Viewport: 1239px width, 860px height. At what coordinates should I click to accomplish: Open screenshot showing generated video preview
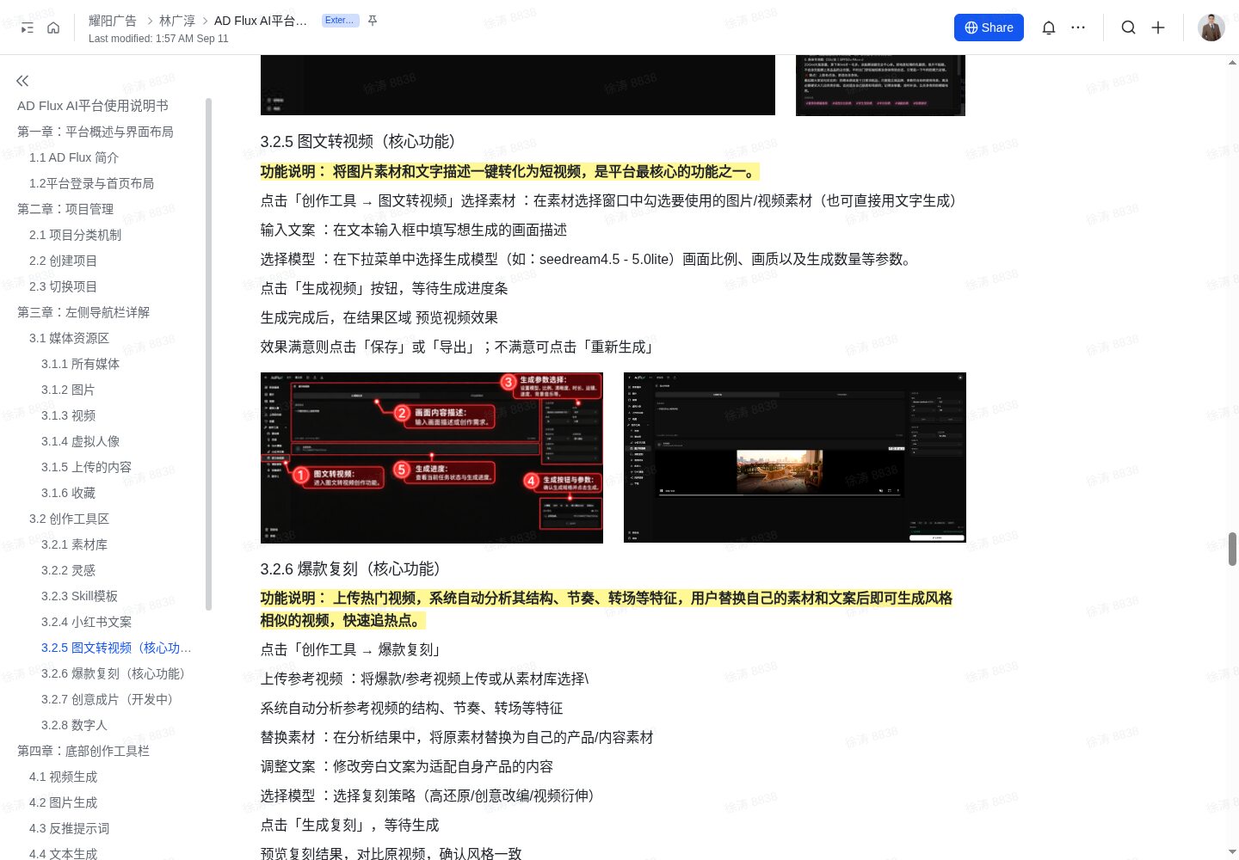pos(795,458)
